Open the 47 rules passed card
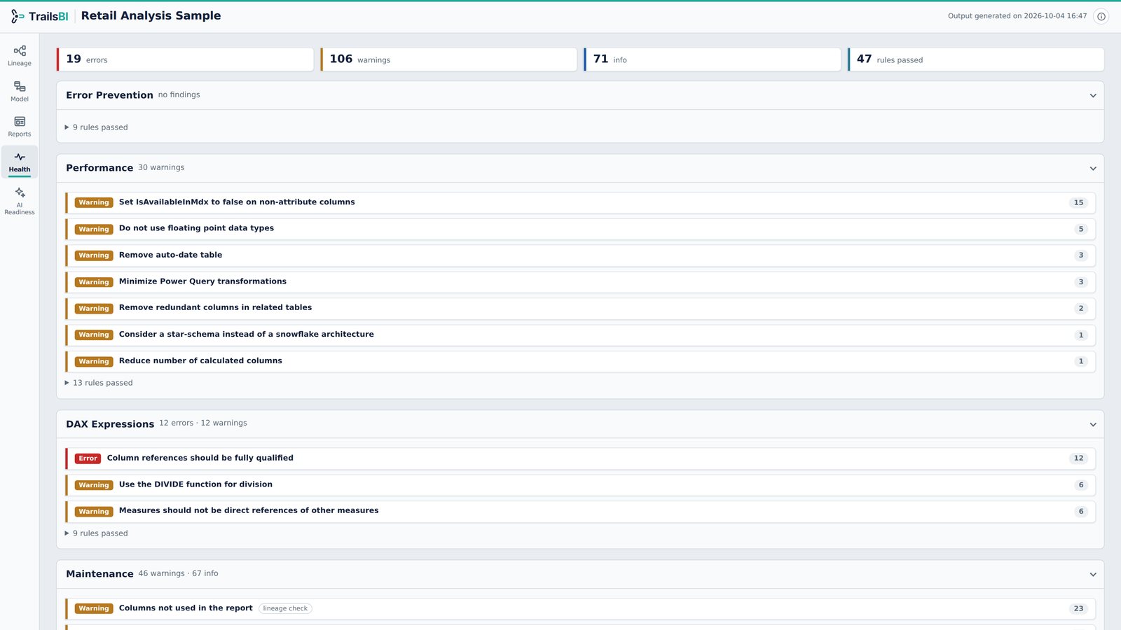 coord(976,59)
